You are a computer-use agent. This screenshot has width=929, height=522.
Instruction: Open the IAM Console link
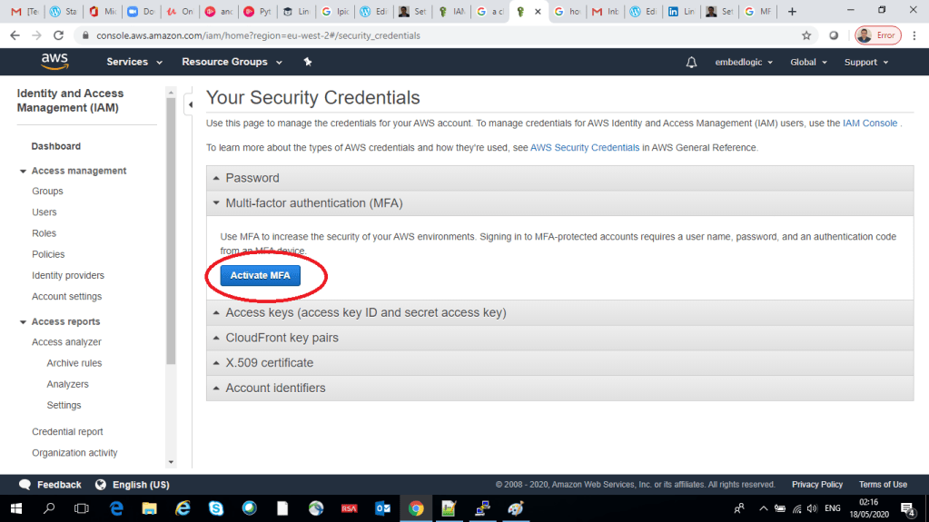(869, 123)
